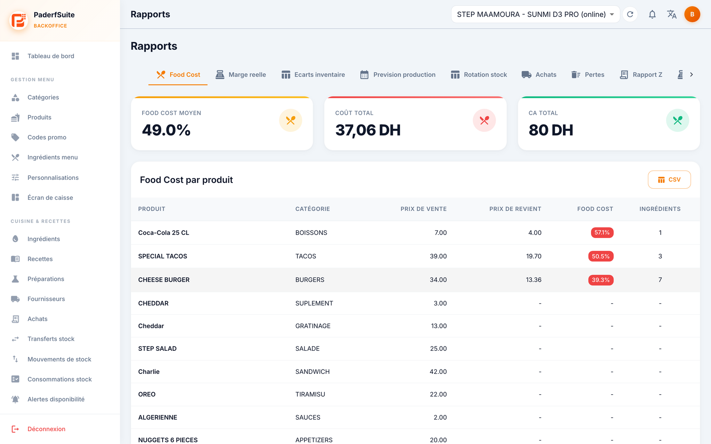The width and height of the screenshot is (711, 444).
Task: Click the refresh icon in top bar
Action: (630, 14)
